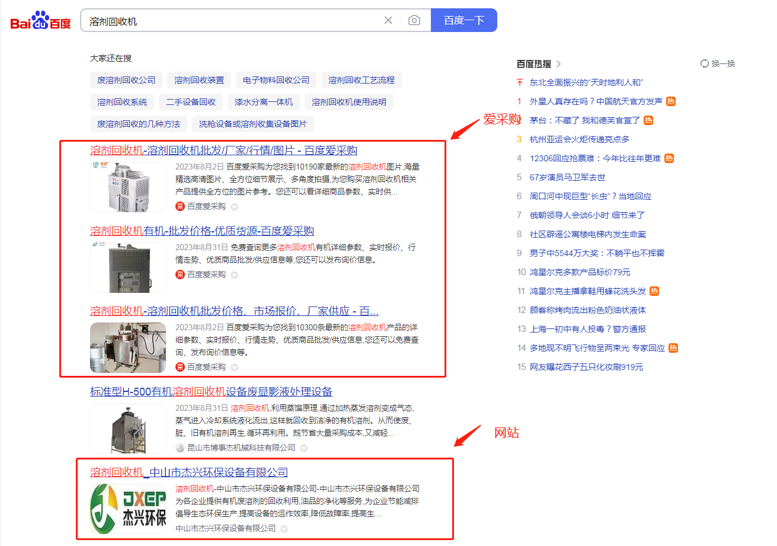Select related search 溶剂回收工艺流程
Screen dimensions: 777x546
(361, 80)
